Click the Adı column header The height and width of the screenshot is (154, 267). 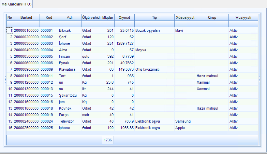click(69, 17)
